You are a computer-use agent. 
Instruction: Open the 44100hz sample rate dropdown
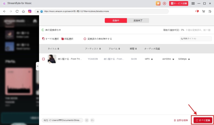click(x=168, y=59)
